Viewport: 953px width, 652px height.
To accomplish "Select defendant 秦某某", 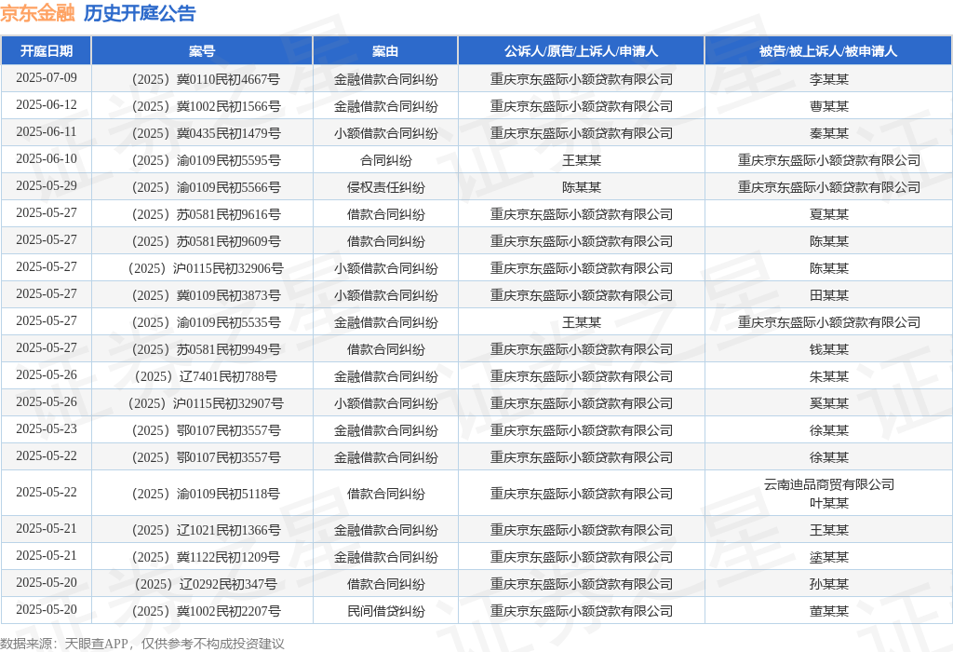I will (x=828, y=133).
